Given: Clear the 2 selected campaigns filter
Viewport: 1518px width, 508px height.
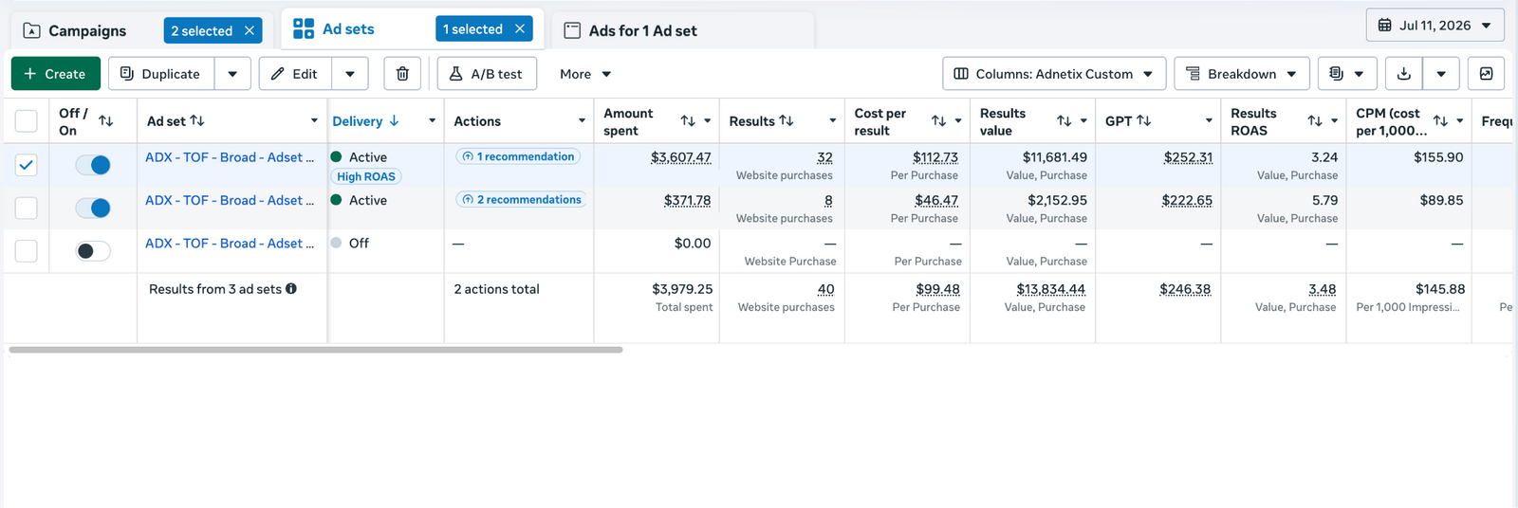Looking at the screenshot, I should pos(250,30).
